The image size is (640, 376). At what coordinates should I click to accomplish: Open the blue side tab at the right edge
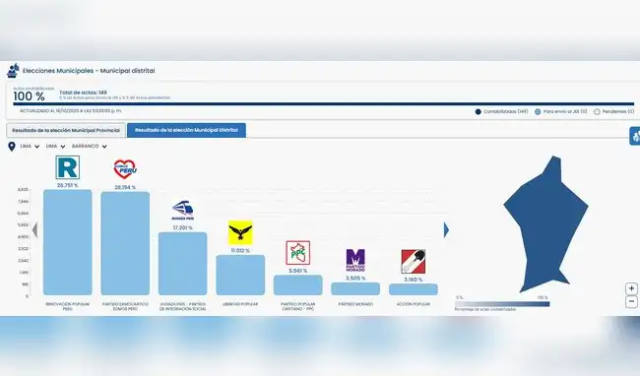(x=635, y=136)
